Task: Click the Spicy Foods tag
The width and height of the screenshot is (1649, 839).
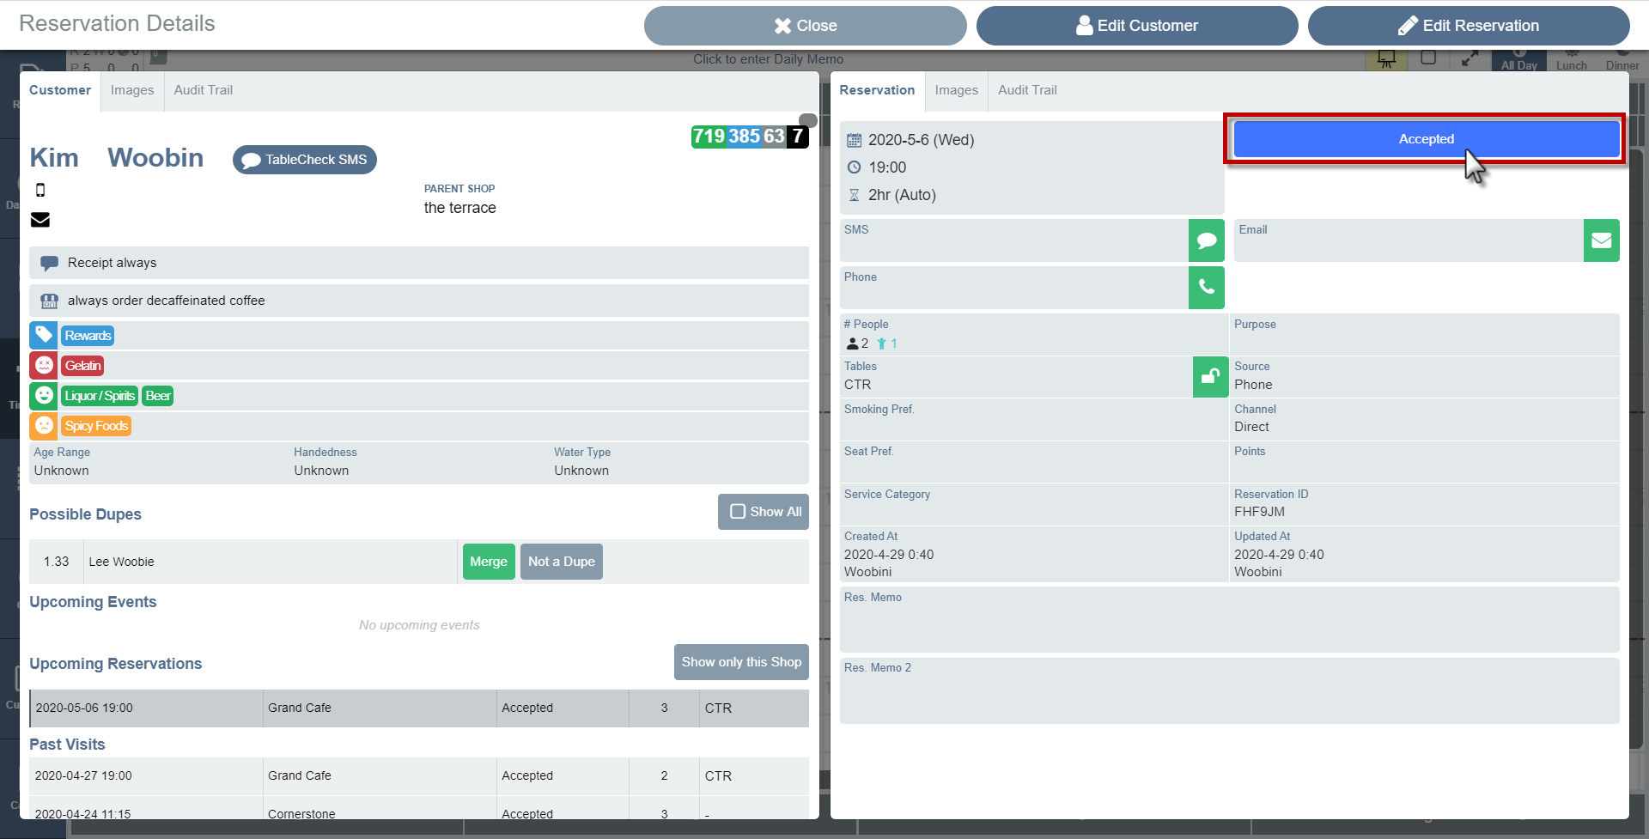Action: click(x=96, y=426)
